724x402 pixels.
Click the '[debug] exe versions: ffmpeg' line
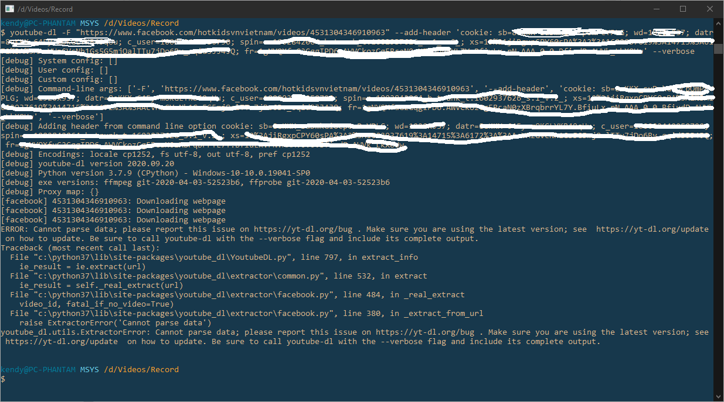click(195, 183)
